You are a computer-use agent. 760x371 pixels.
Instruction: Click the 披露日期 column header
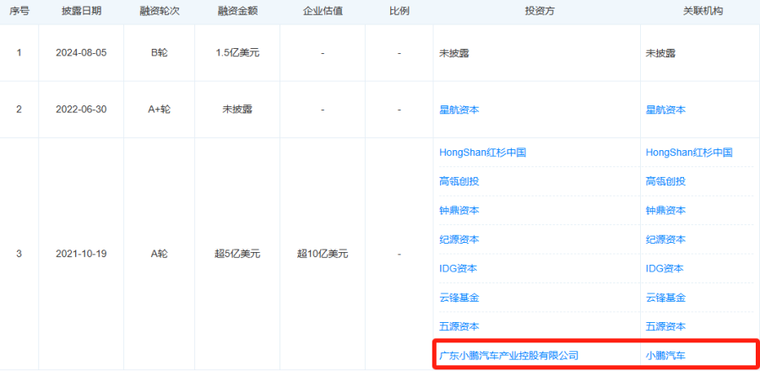[x=80, y=13]
